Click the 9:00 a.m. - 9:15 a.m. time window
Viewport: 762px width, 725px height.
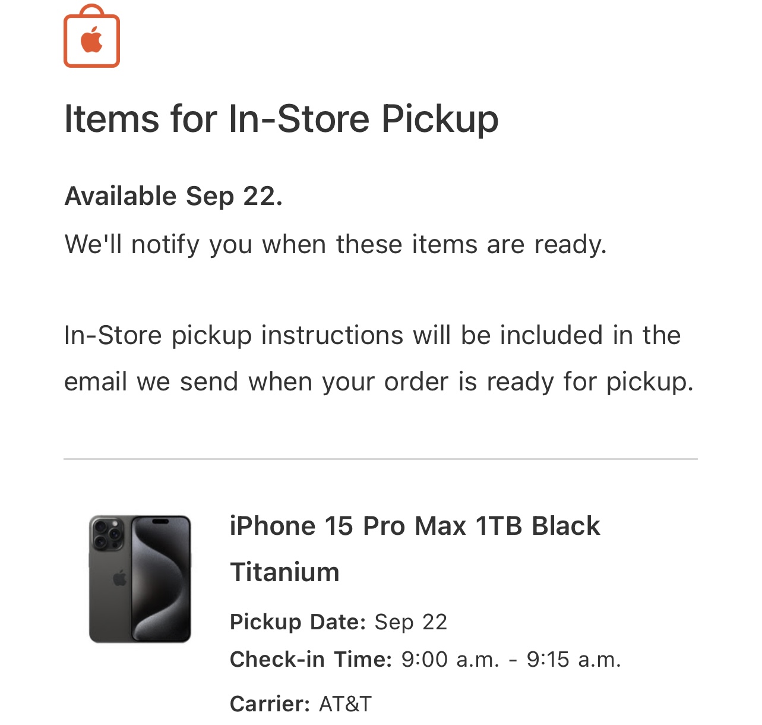tap(511, 660)
